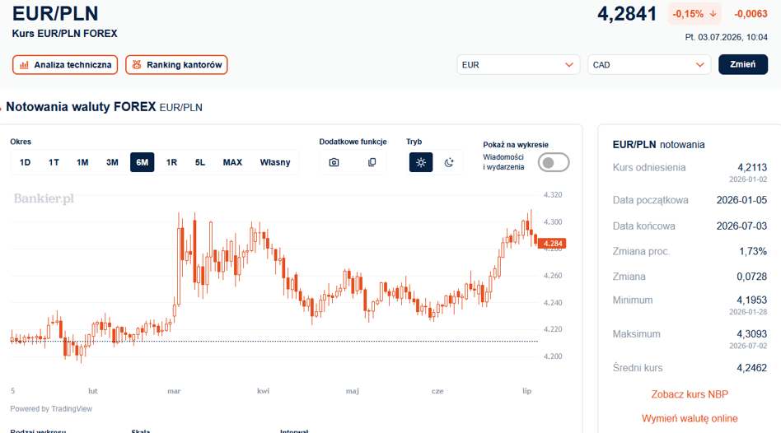The width and height of the screenshot is (781, 433).
Task: Open the EUR currency dropdown
Action: (x=518, y=65)
